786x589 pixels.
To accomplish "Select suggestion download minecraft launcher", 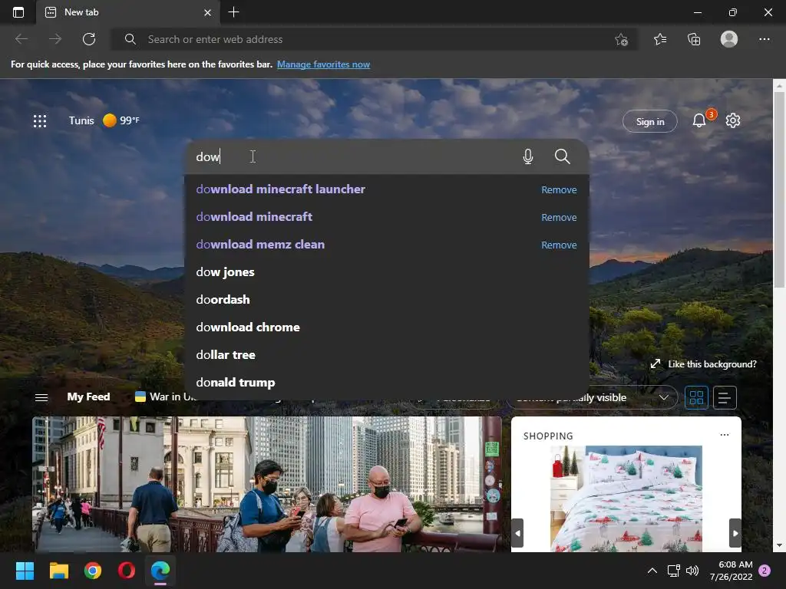I will pos(280,189).
